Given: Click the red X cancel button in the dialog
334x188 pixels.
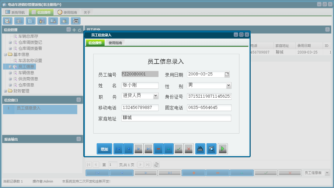Looking at the screenshot, I should pyautogui.click(x=189, y=149).
